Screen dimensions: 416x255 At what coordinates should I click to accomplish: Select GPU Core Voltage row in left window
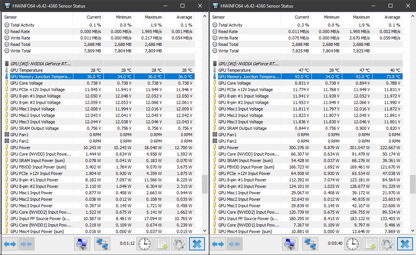[x=100, y=83]
